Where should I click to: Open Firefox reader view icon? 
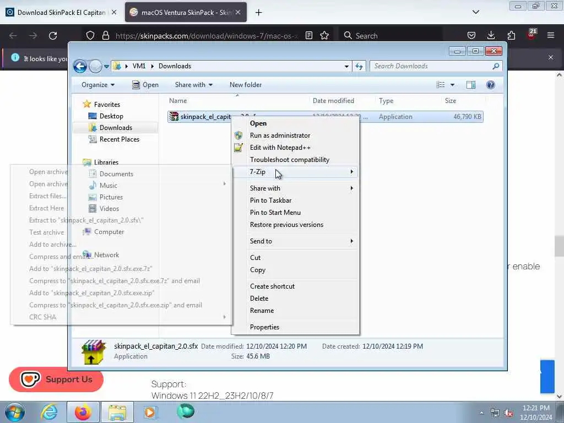tap(308, 35)
